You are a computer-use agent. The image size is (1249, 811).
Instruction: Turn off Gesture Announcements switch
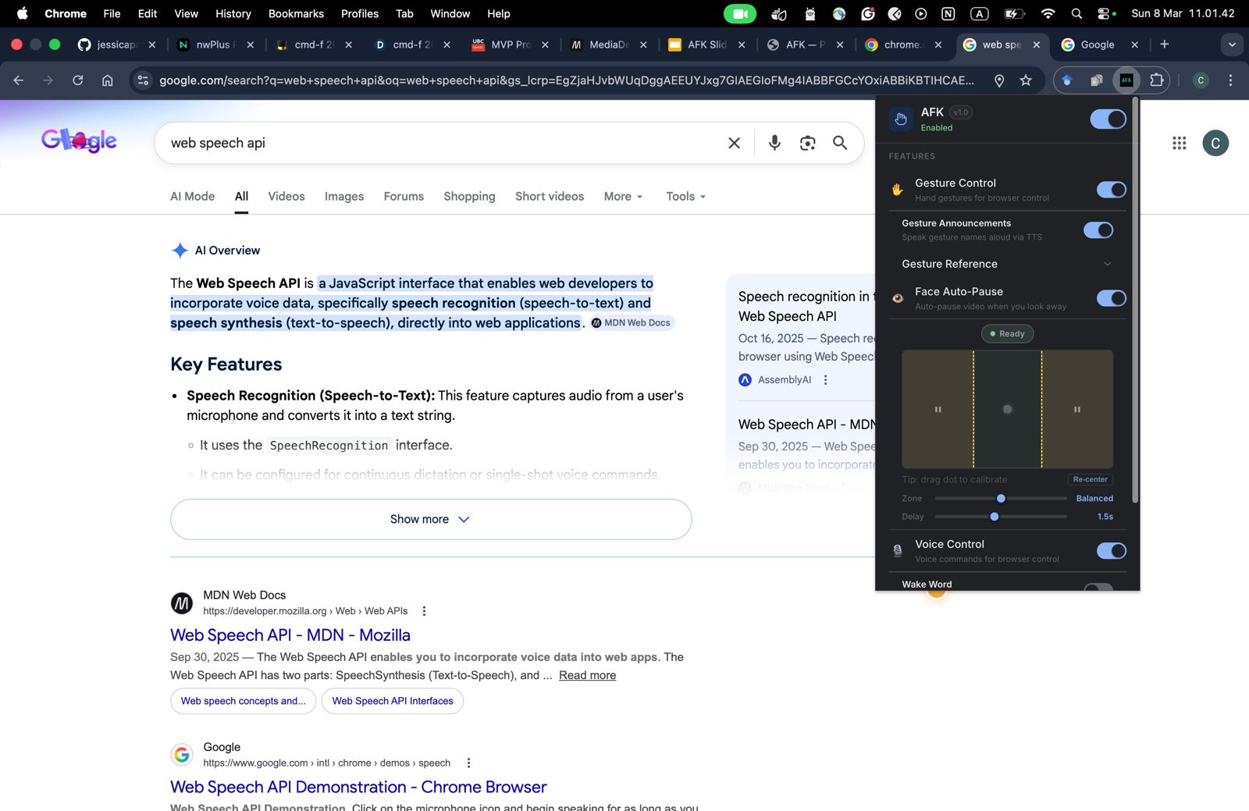coord(1098,230)
